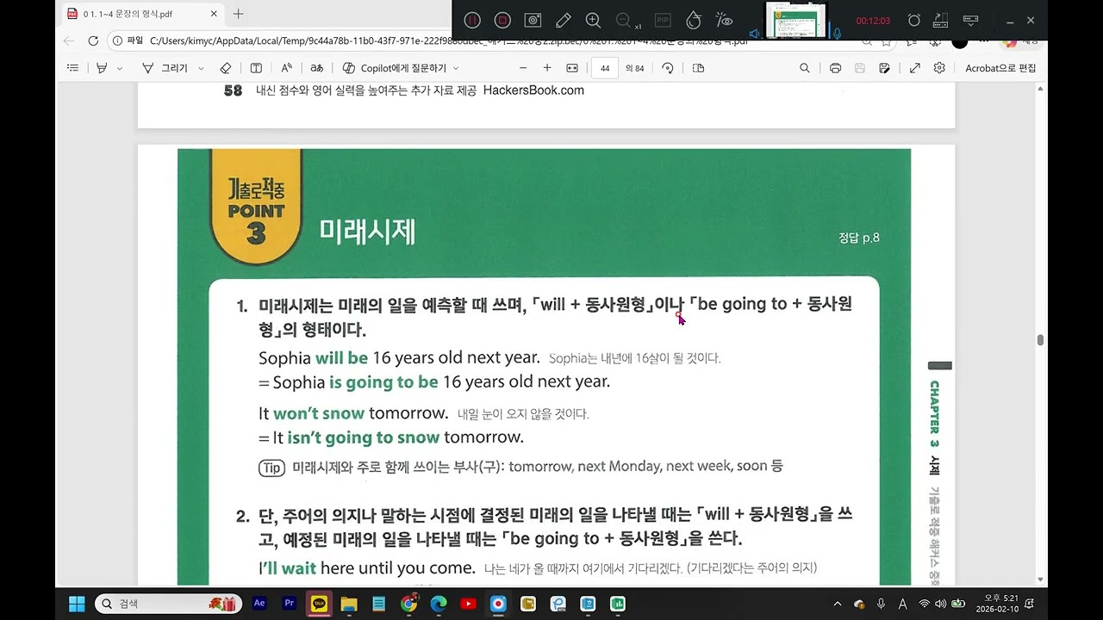Click the recorder keyboard icon

tap(970, 20)
